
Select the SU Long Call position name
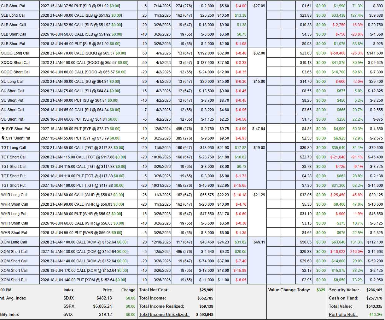pos(12,82)
